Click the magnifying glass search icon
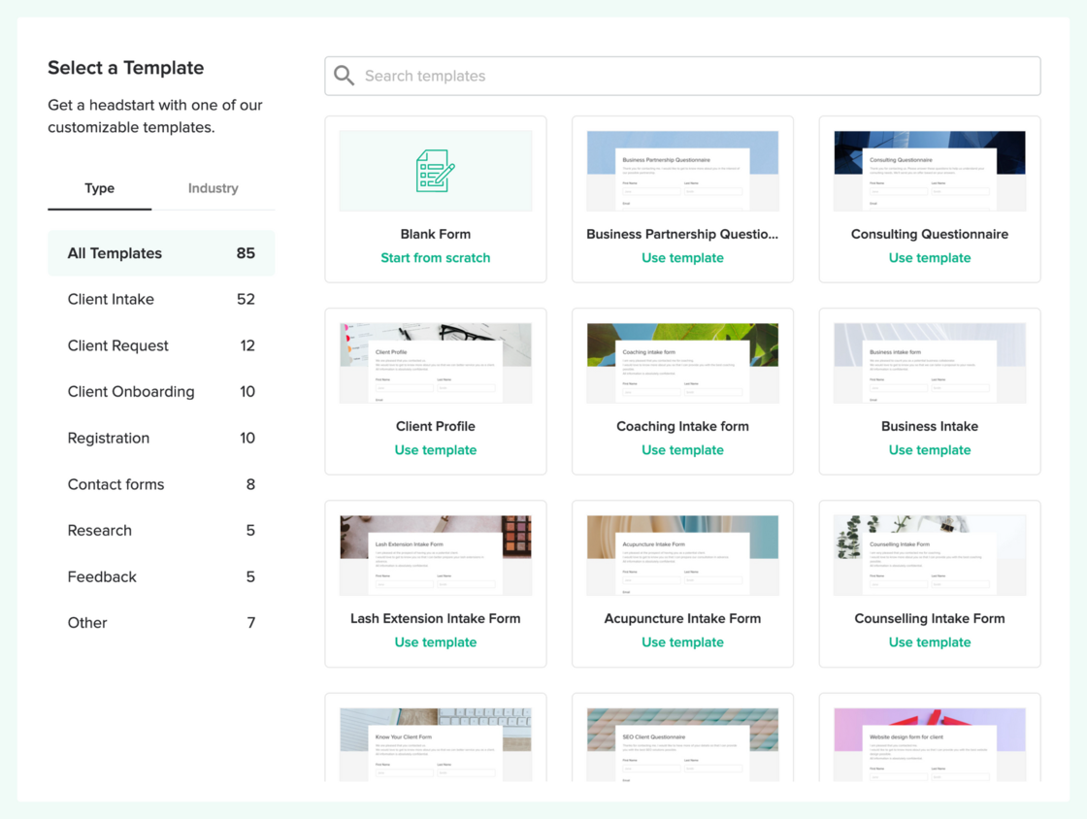 pos(344,76)
